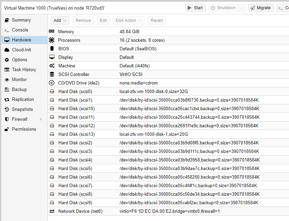Screen dimensions: 289x221
Task: Click the SCSI Controller database icon
Action: (x=52, y=74)
